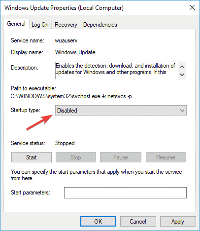Viewport: 200px width, 231px height.
Task: Start the Windows Update service
Action: pos(32,157)
